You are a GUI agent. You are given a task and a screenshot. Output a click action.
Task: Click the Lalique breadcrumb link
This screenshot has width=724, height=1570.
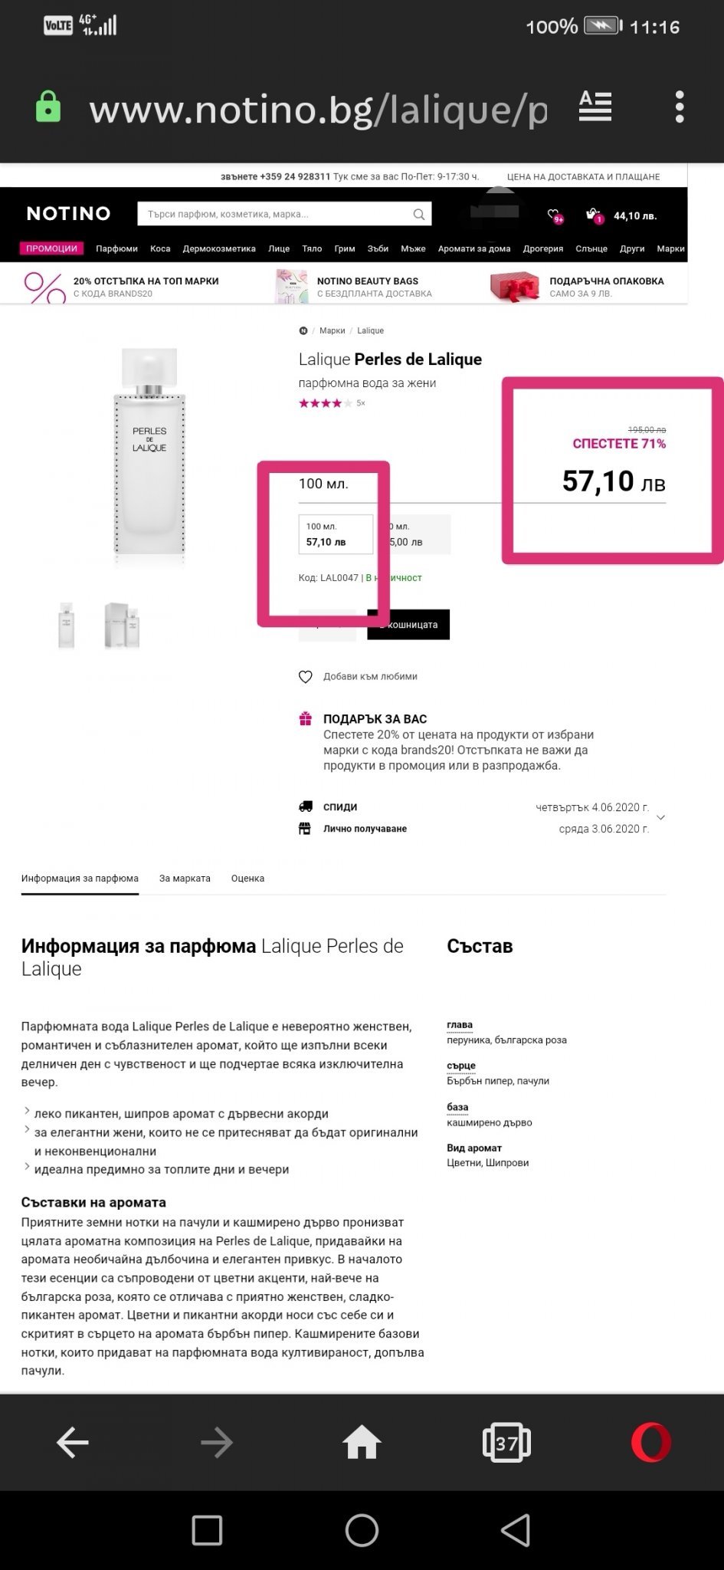click(x=370, y=331)
